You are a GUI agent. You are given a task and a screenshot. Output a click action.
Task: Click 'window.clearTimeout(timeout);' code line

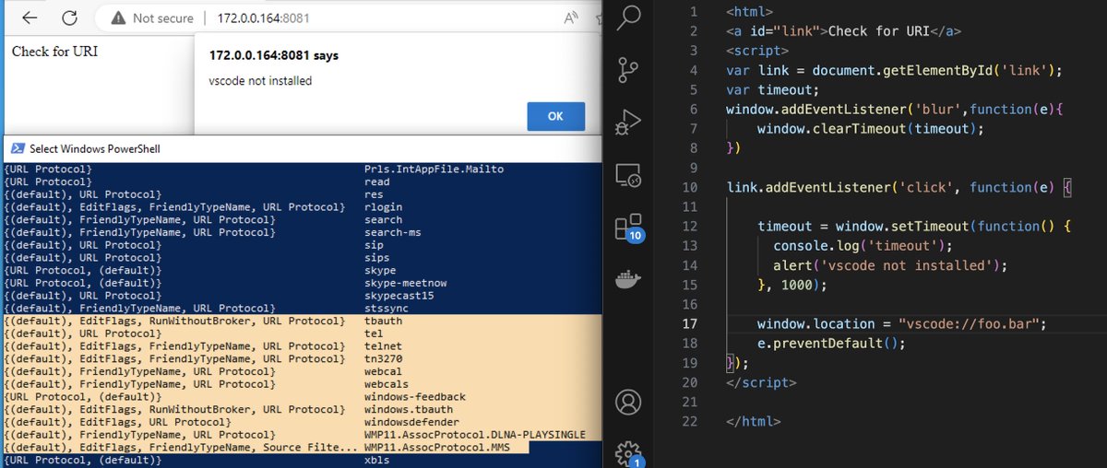(871, 129)
